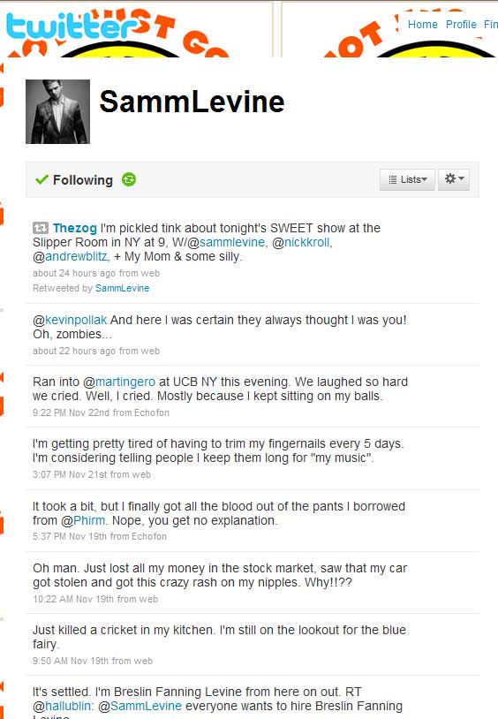The width and height of the screenshot is (498, 719).
Task: Click the green Following checkmark
Action: point(41,179)
